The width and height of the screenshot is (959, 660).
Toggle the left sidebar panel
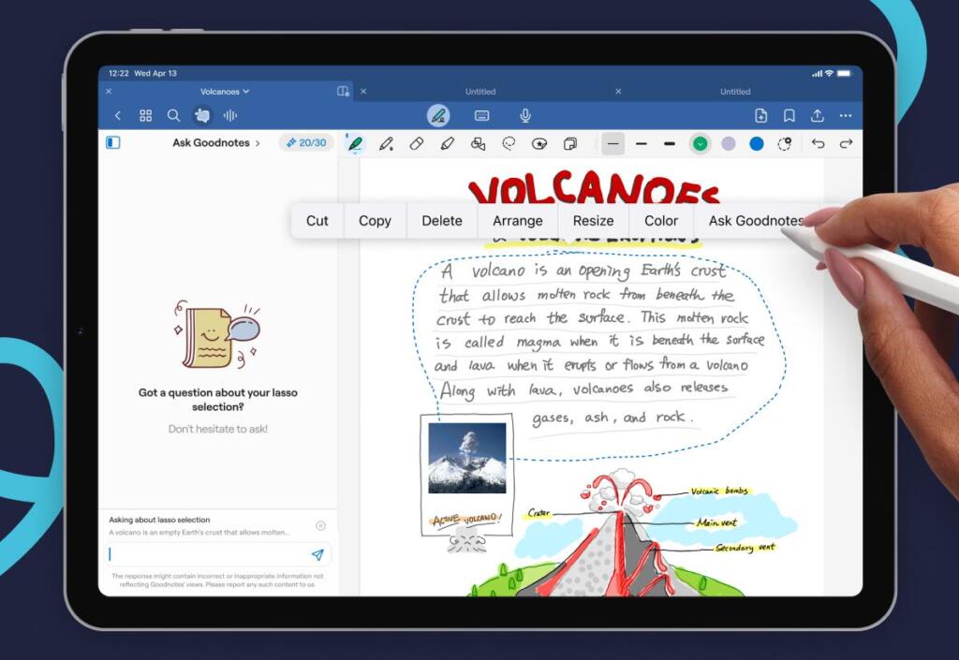coord(113,143)
